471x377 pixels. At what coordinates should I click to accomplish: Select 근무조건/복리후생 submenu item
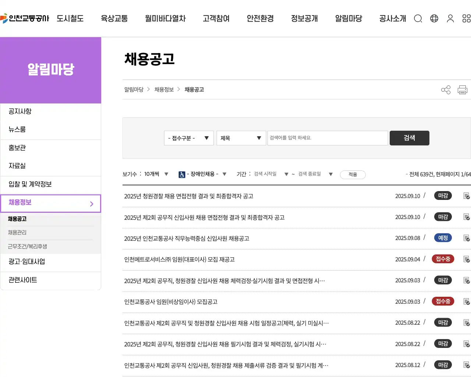(x=28, y=247)
